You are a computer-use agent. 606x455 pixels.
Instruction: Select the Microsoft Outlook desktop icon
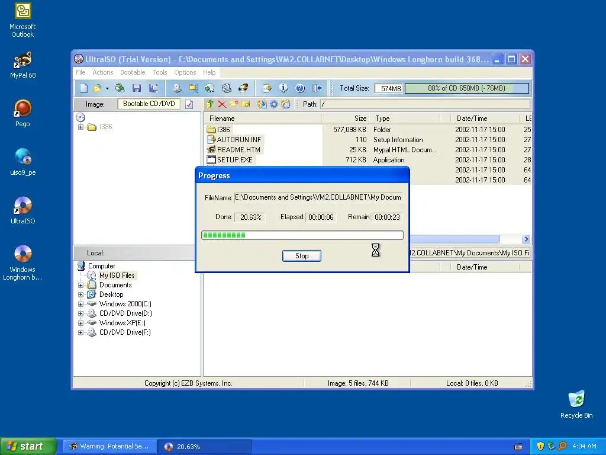click(x=23, y=20)
